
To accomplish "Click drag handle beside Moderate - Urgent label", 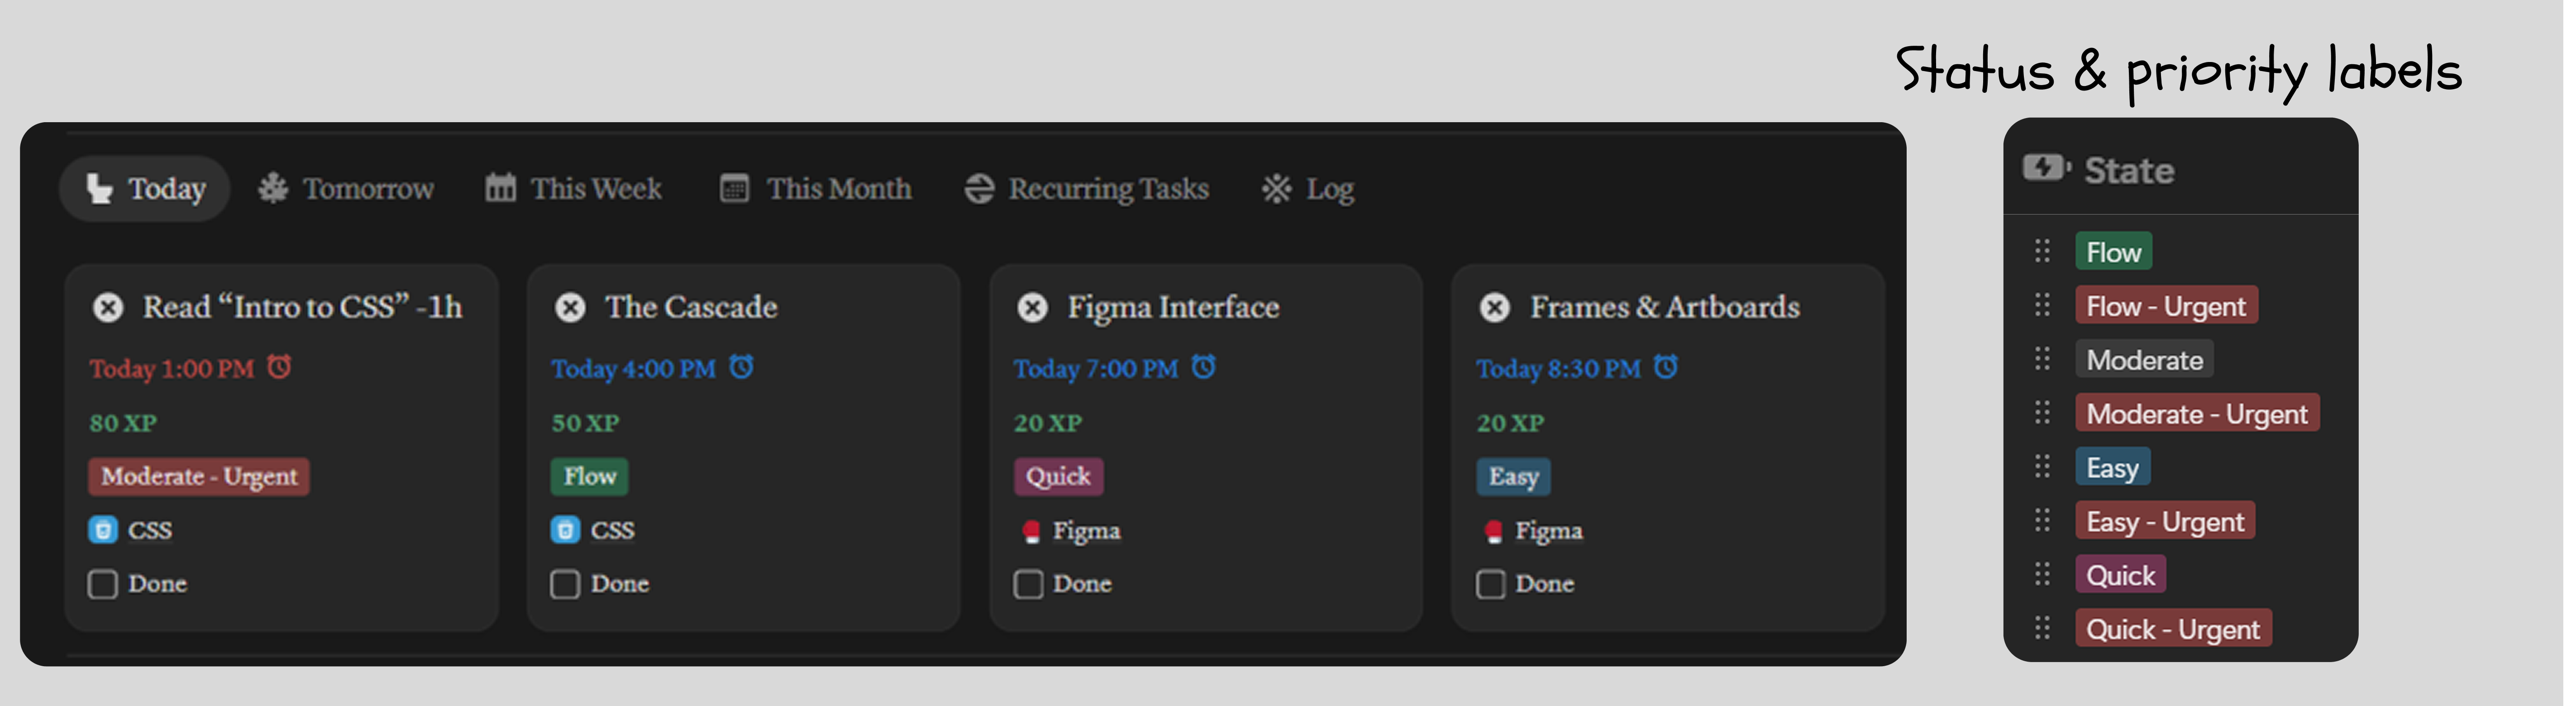I will (2042, 412).
